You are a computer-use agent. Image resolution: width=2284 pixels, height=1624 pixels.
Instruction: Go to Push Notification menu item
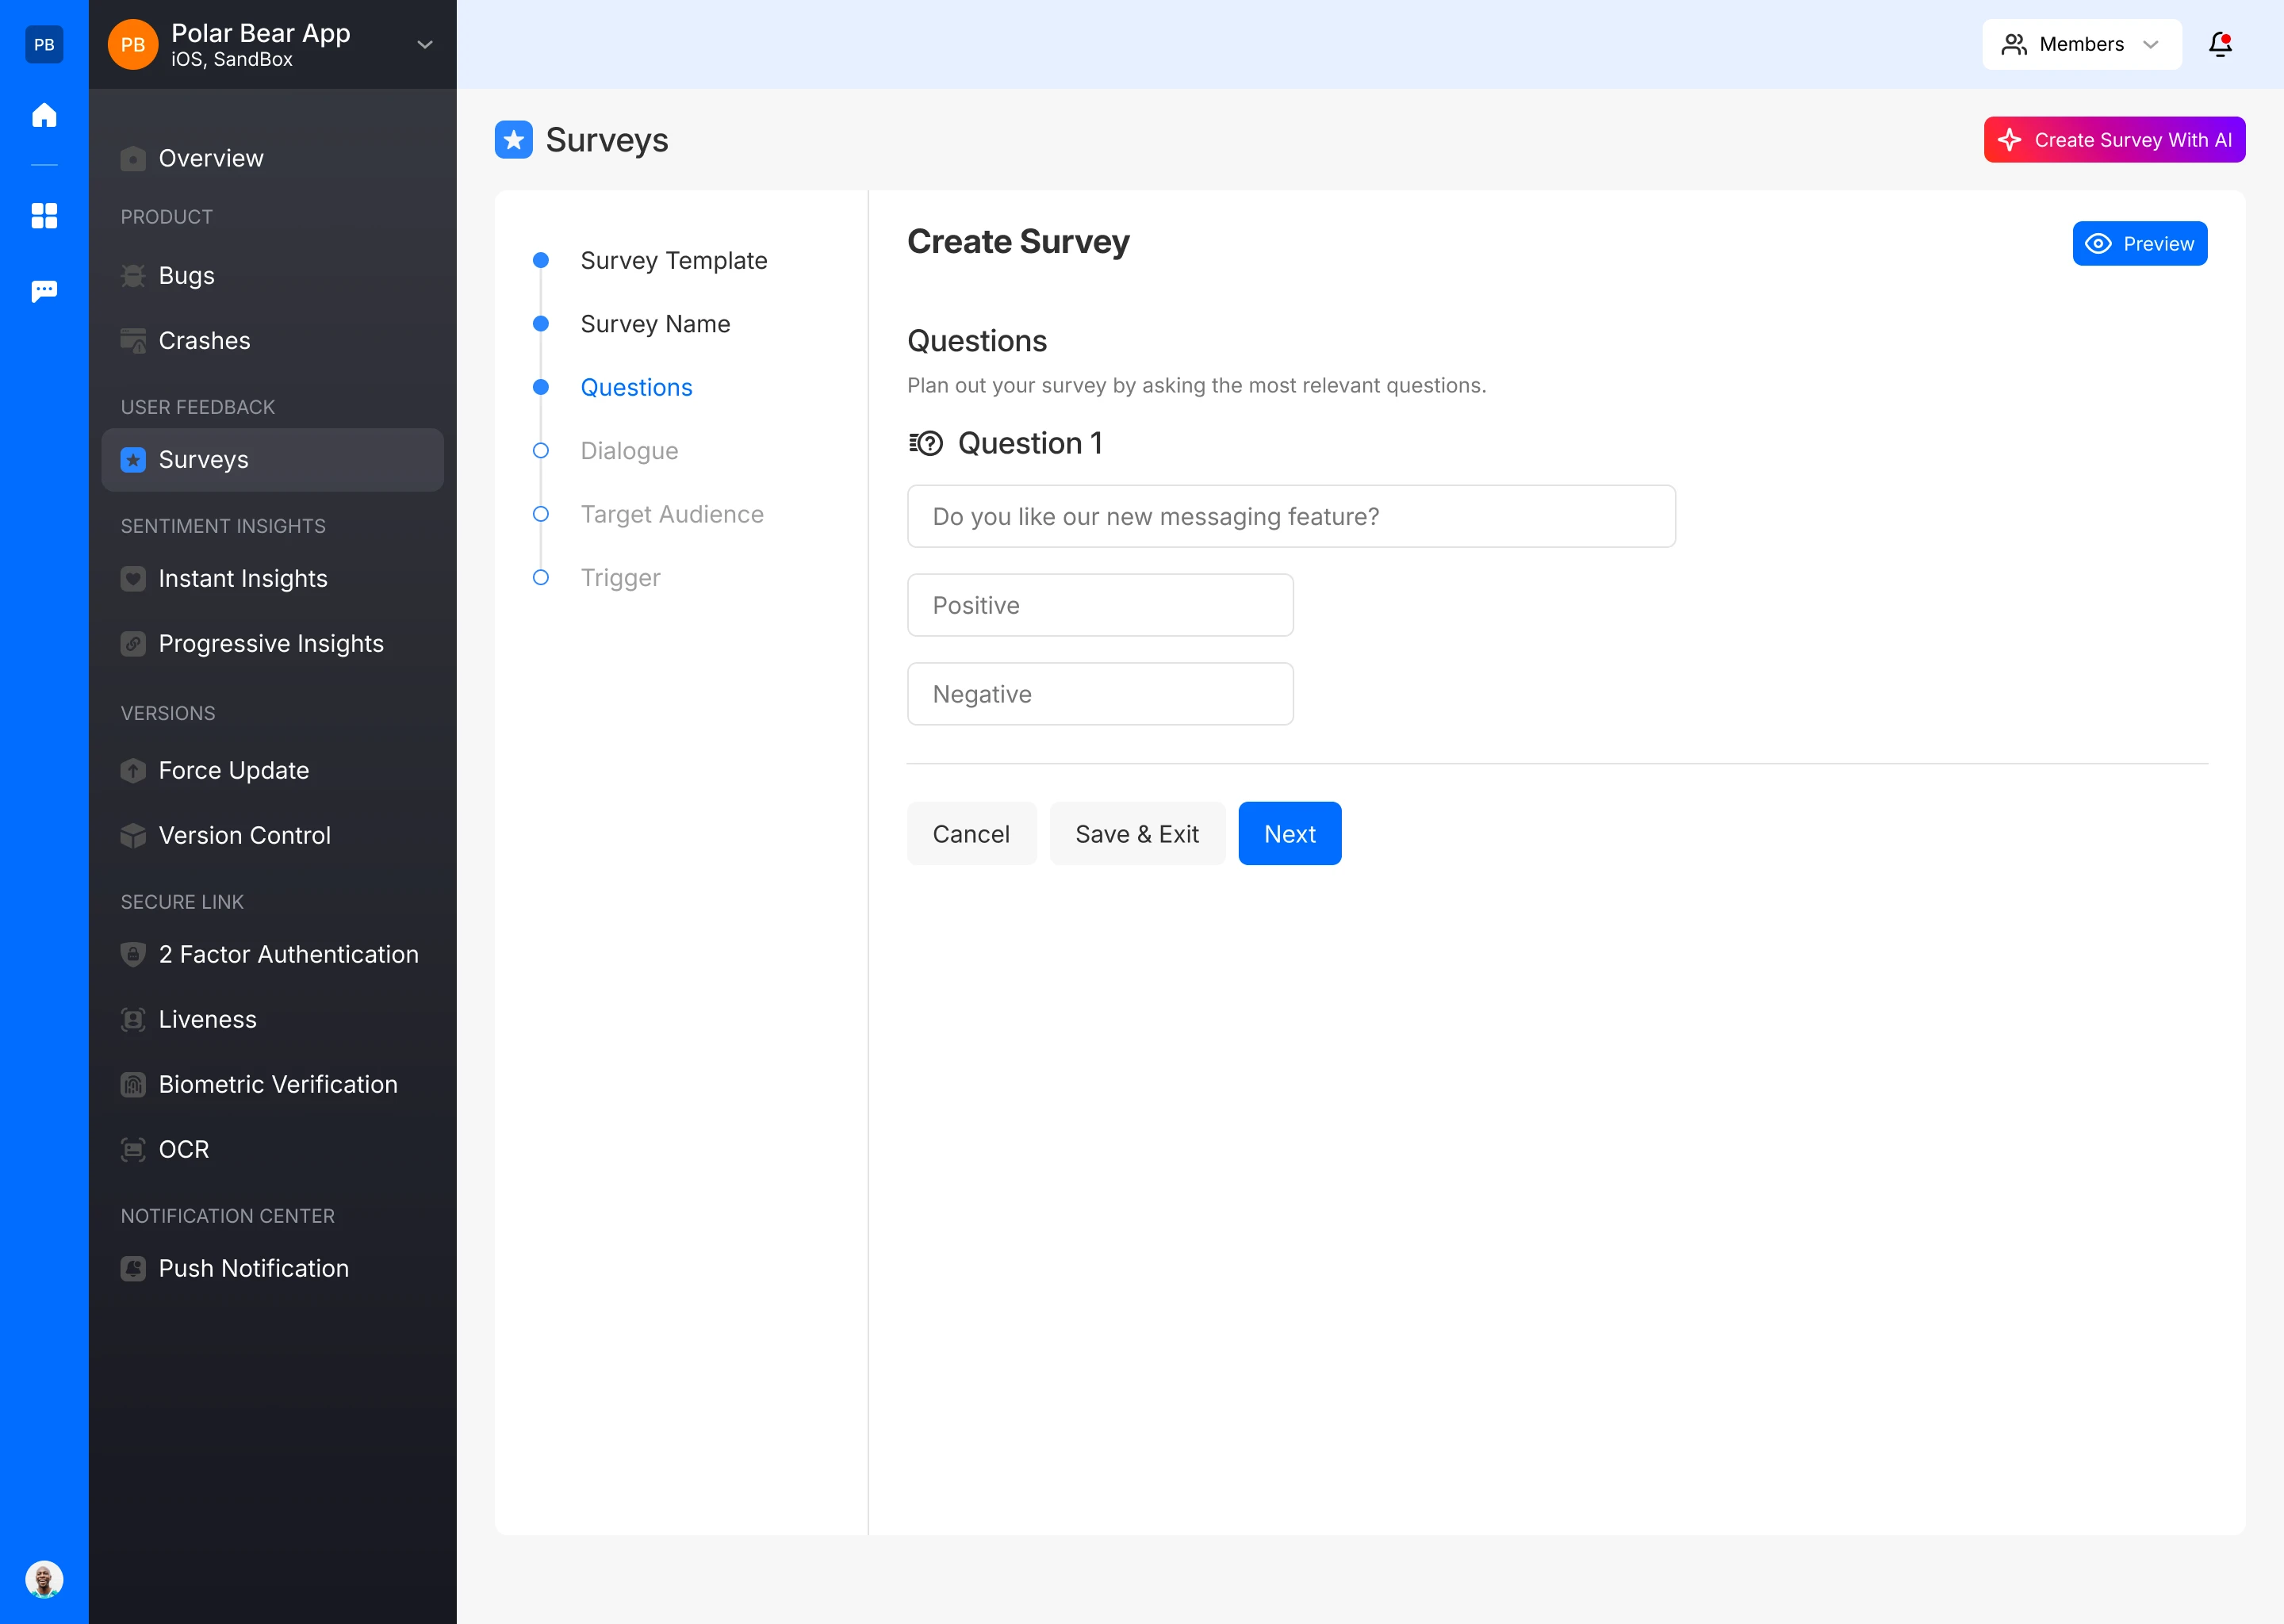(x=253, y=1268)
